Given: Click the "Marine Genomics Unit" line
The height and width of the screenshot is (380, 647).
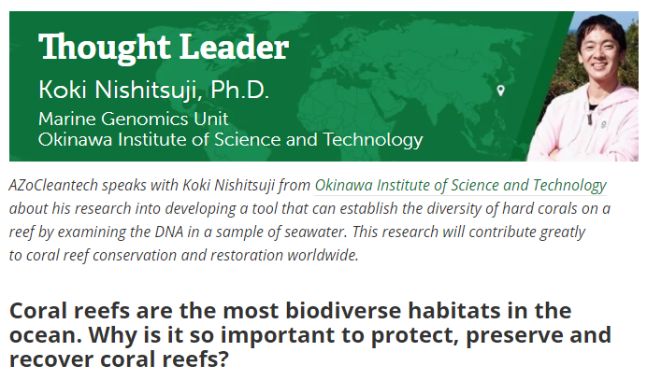Looking at the screenshot, I should coord(133,119).
